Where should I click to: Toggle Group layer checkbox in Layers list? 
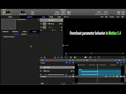(x=41, y=24)
